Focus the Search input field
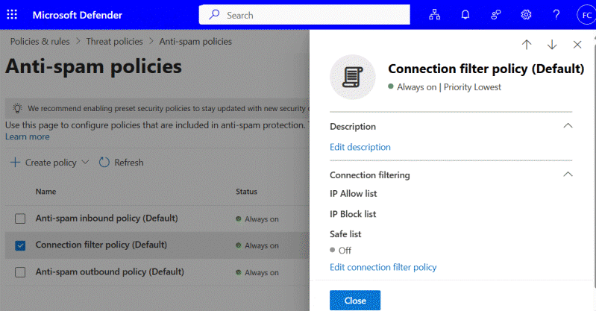The image size is (596, 311). 304,15
